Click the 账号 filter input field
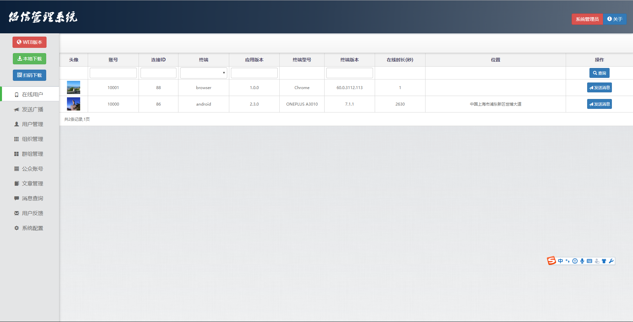The width and height of the screenshot is (633, 322). [x=113, y=73]
